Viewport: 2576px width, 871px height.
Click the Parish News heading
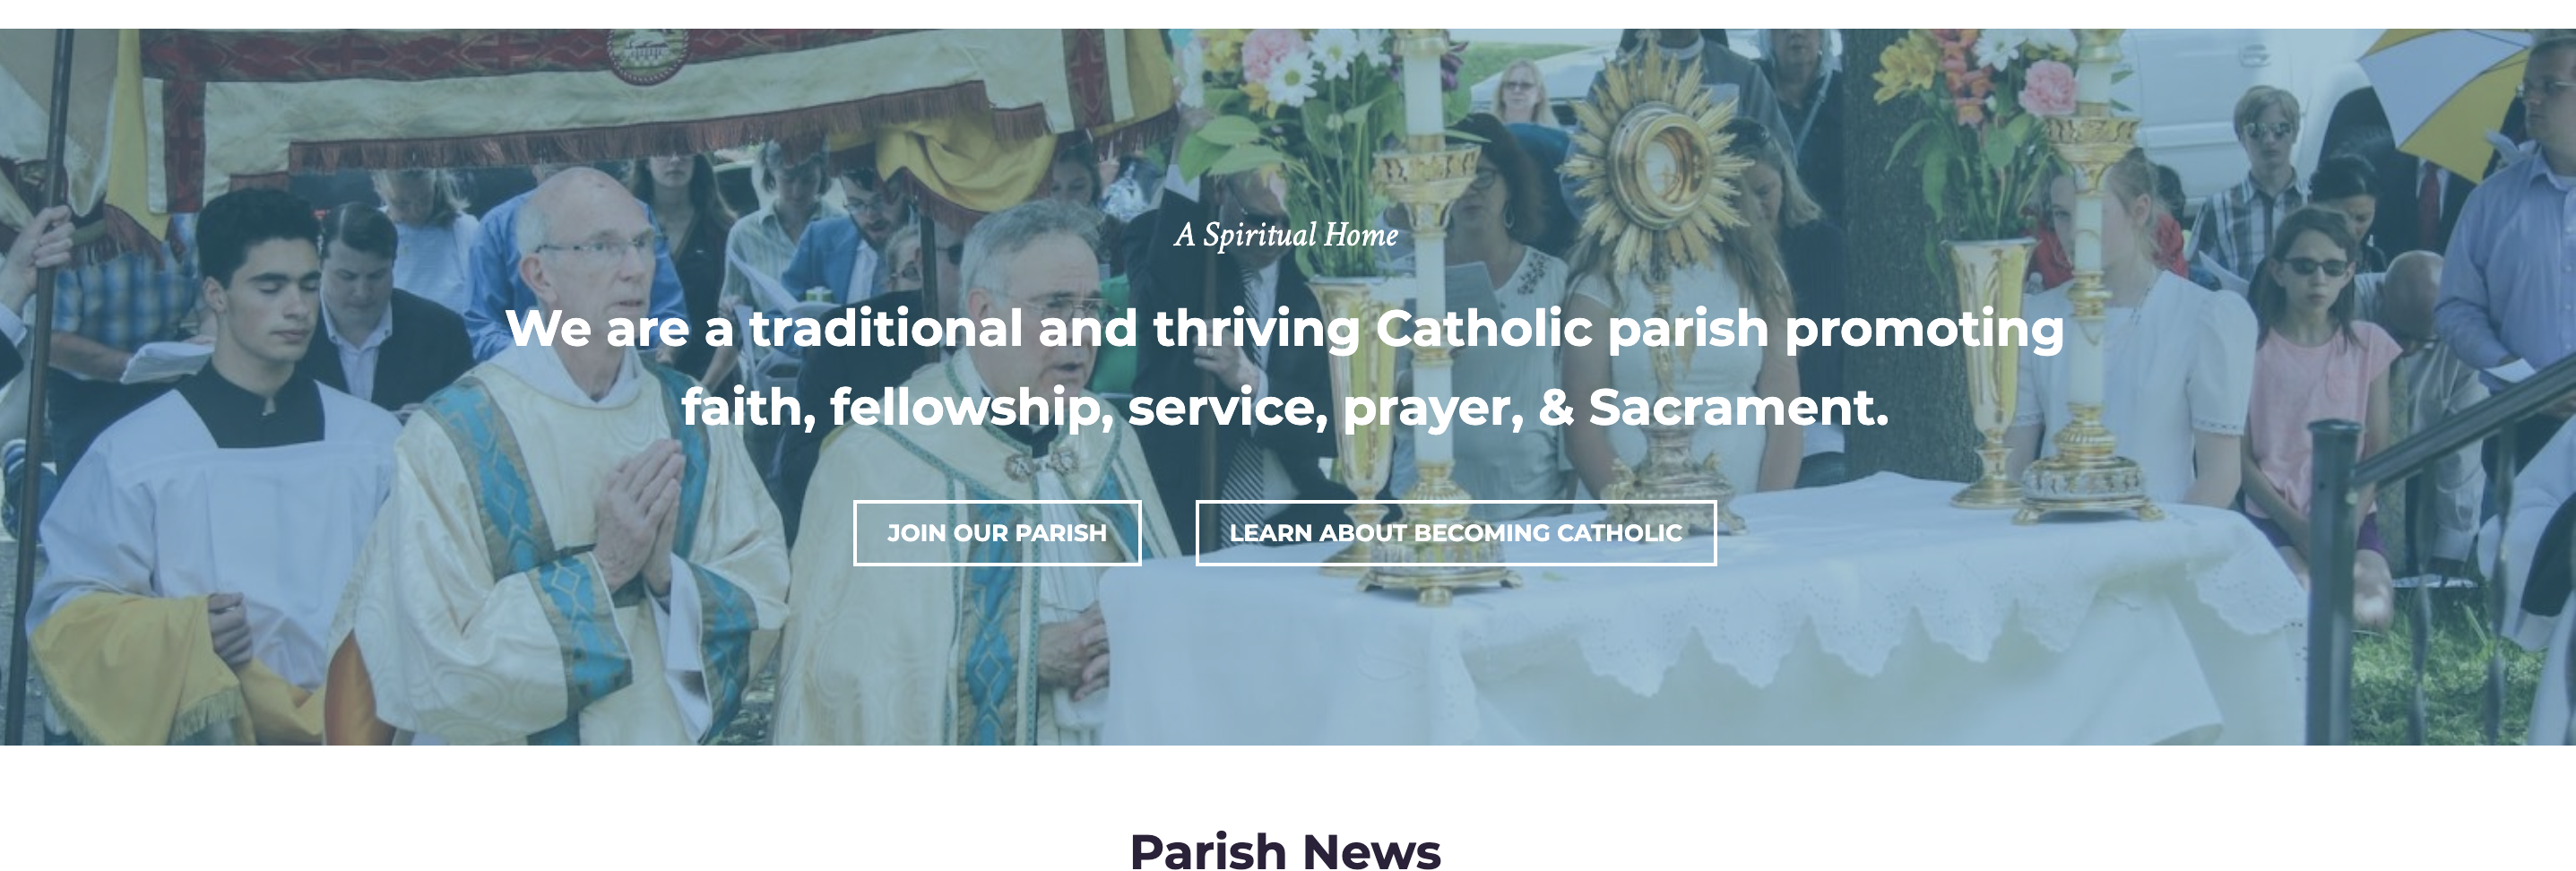tap(1286, 851)
